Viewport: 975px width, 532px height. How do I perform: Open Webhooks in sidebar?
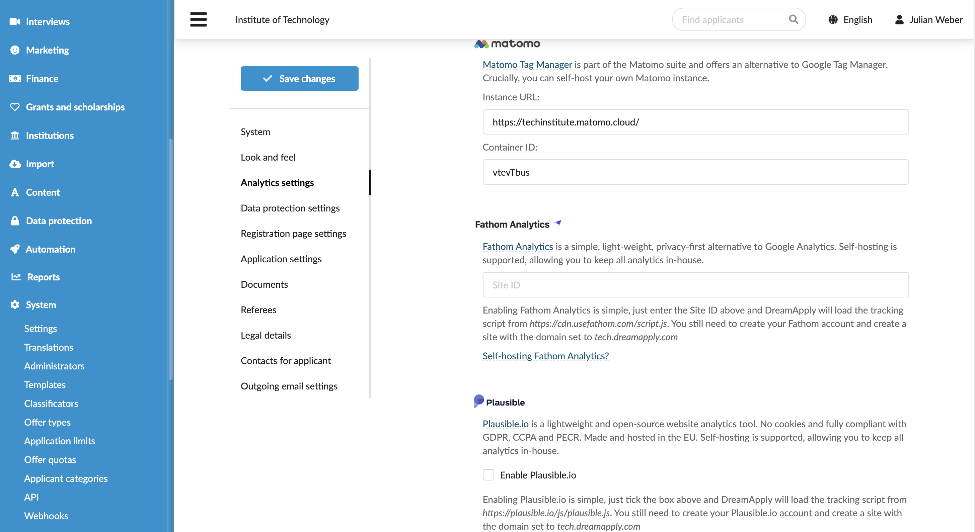[x=46, y=516]
